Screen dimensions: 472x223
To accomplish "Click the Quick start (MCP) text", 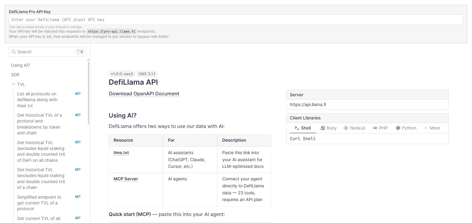I will pyautogui.click(x=130, y=214).
